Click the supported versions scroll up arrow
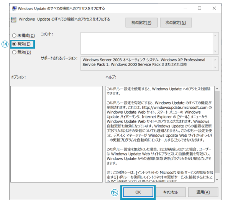The image size is (225, 204). pos(215,60)
